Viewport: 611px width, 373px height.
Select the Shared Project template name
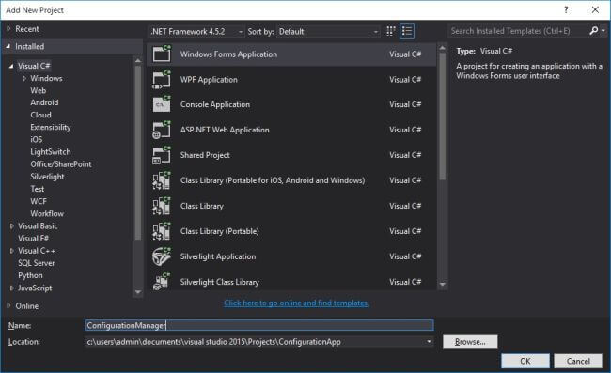(205, 155)
